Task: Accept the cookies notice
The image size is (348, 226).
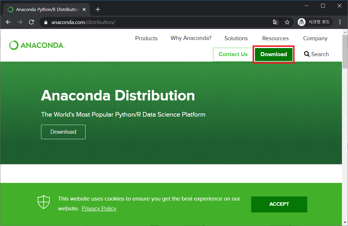Action: 279,204
